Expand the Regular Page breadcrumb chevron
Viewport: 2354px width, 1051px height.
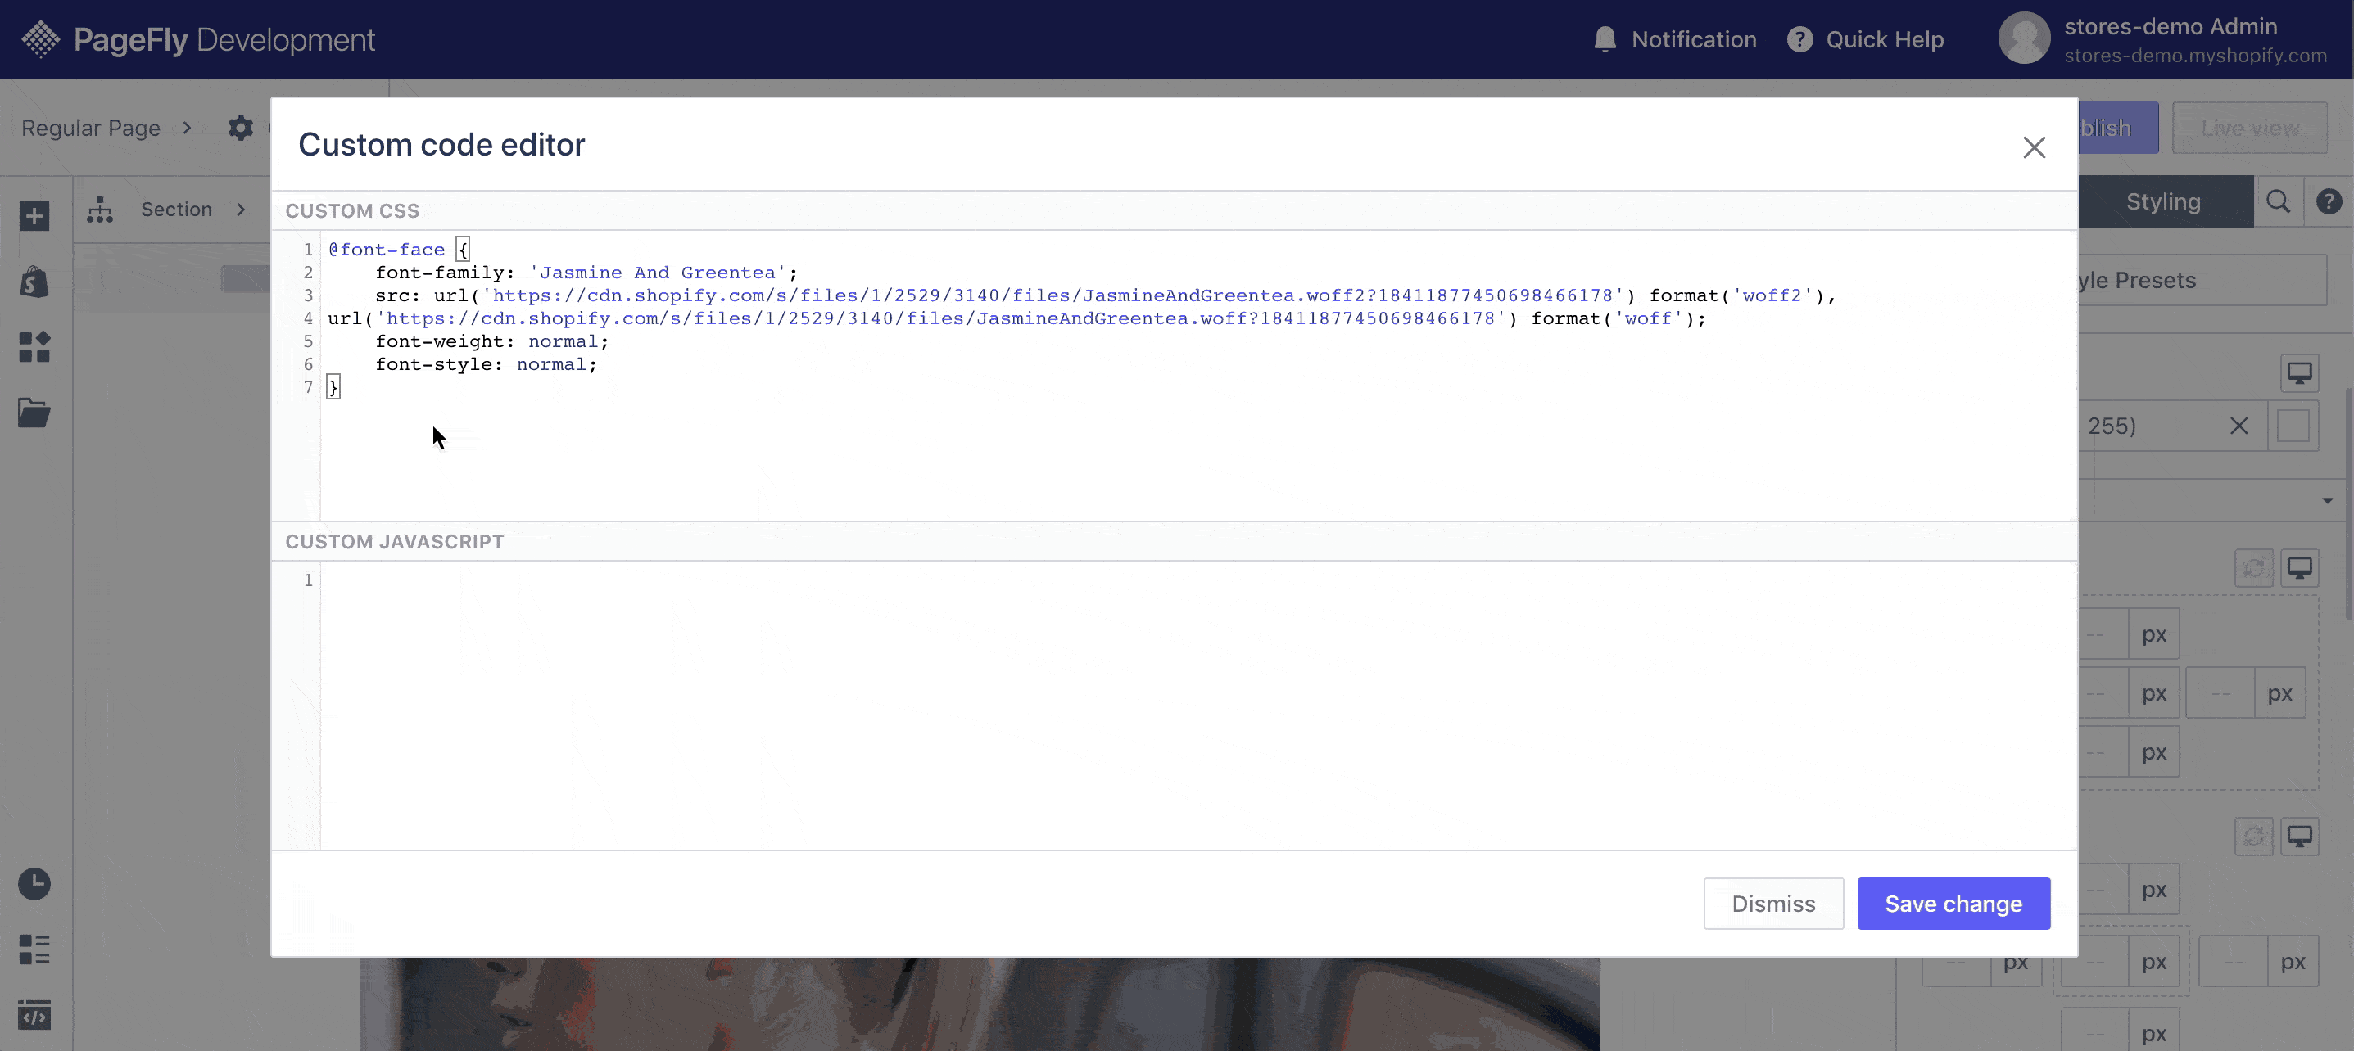[x=188, y=128]
